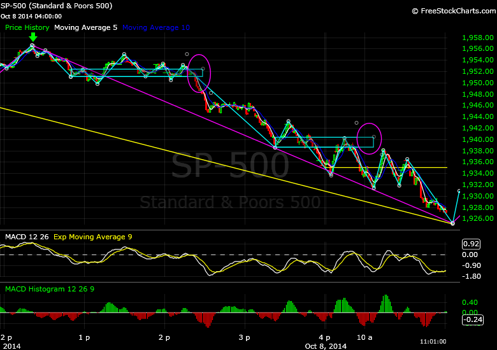Click the 1,954.00 price axis label
497x350 pixels.
point(478,60)
